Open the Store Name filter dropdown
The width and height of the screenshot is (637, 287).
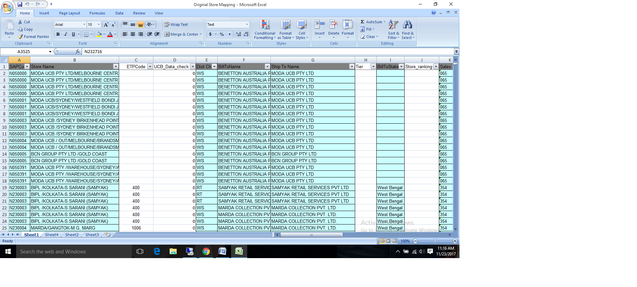point(116,67)
